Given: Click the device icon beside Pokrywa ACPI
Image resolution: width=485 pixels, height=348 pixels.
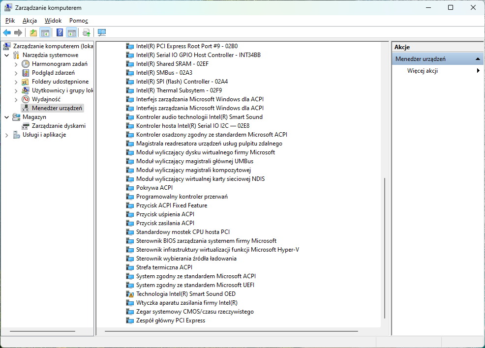Looking at the screenshot, I should click(x=130, y=188).
